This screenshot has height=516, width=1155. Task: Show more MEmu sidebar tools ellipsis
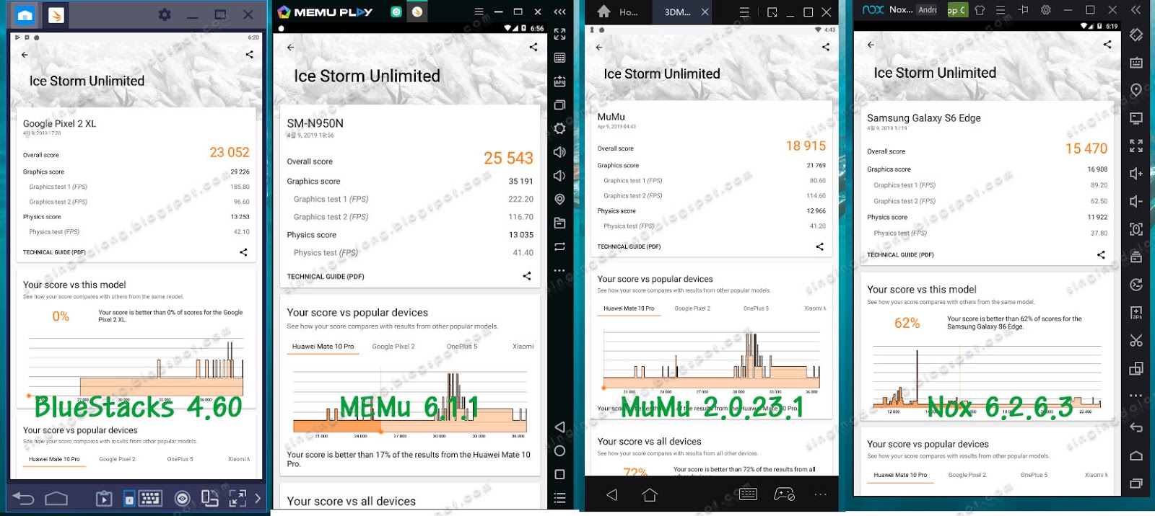(x=559, y=270)
